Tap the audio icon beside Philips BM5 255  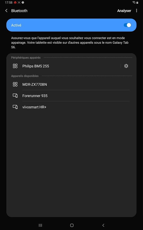(15, 66)
